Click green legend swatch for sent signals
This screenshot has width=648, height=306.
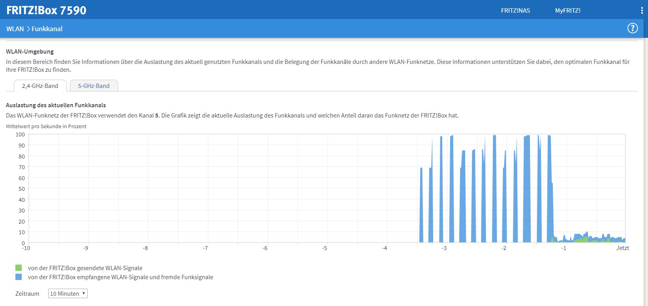pyautogui.click(x=19, y=268)
